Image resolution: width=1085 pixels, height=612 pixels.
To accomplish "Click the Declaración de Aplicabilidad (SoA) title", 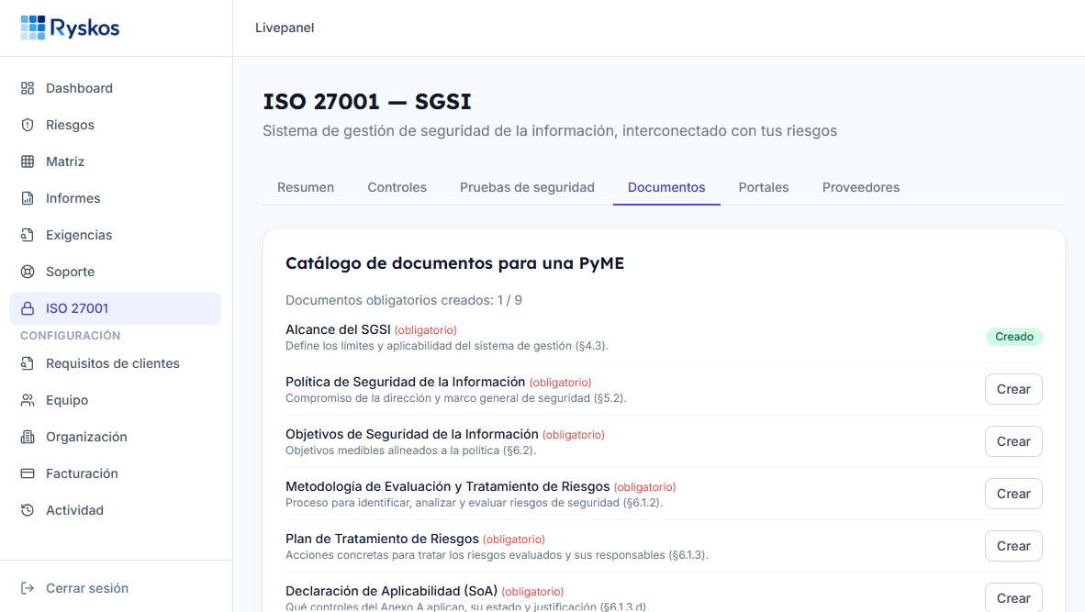I will pyautogui.click(x=391, y=591).
